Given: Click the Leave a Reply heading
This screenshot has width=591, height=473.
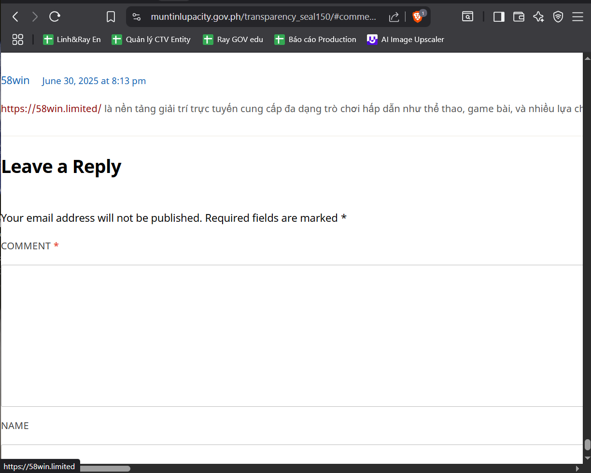Looking at the screenshot, I should point(61,167).
